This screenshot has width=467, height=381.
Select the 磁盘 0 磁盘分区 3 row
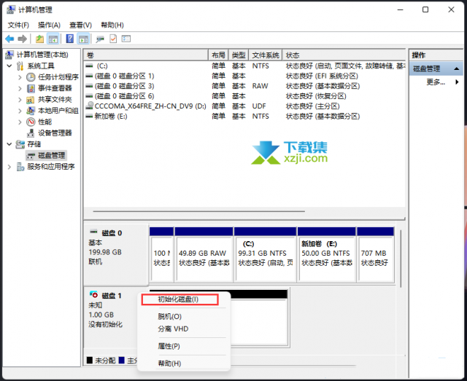244,86
